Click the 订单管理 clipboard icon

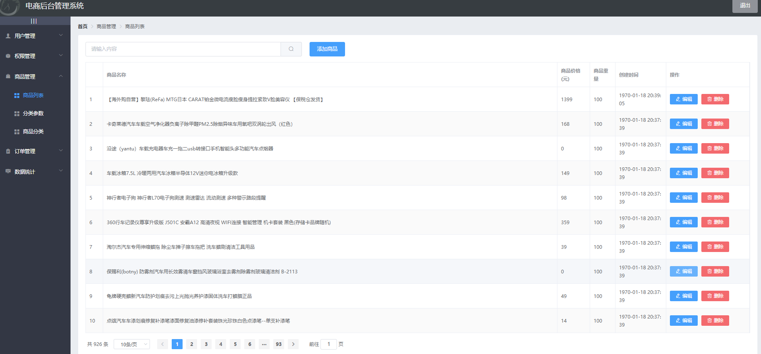coord(8,151)
